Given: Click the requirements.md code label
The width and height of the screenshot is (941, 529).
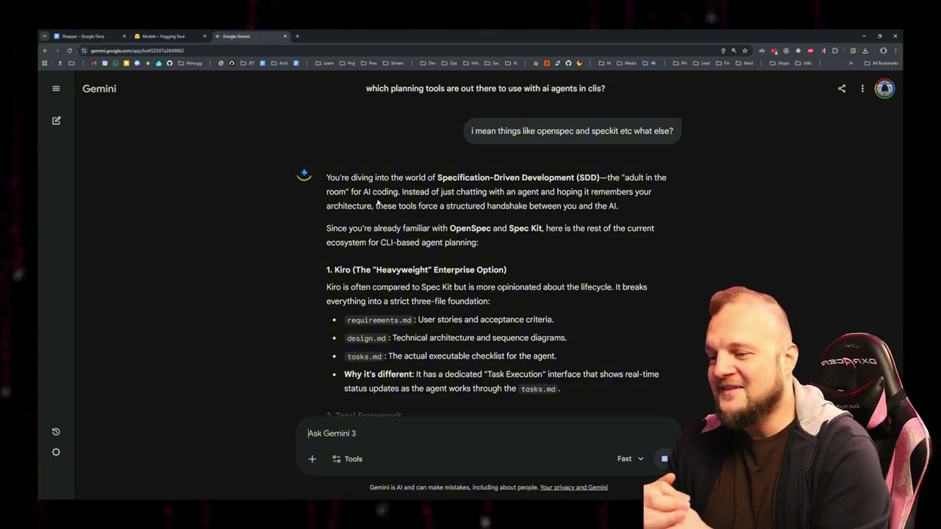Looking at the screenshot, I should point(379,320).
